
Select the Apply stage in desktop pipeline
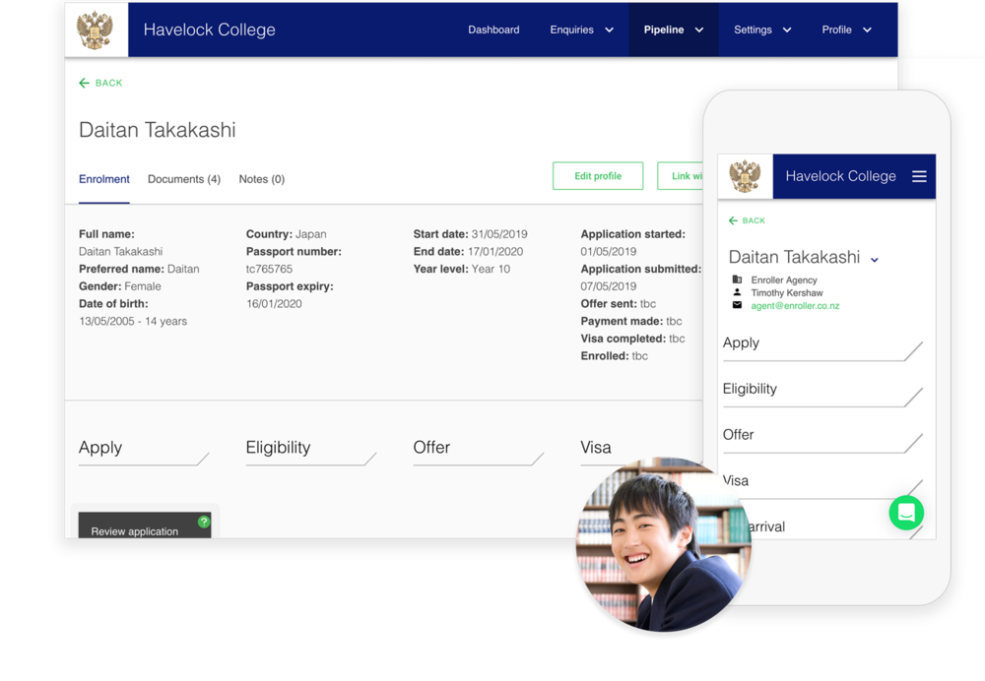(144, 451)
